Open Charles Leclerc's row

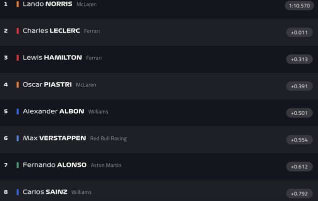(159, 33)
